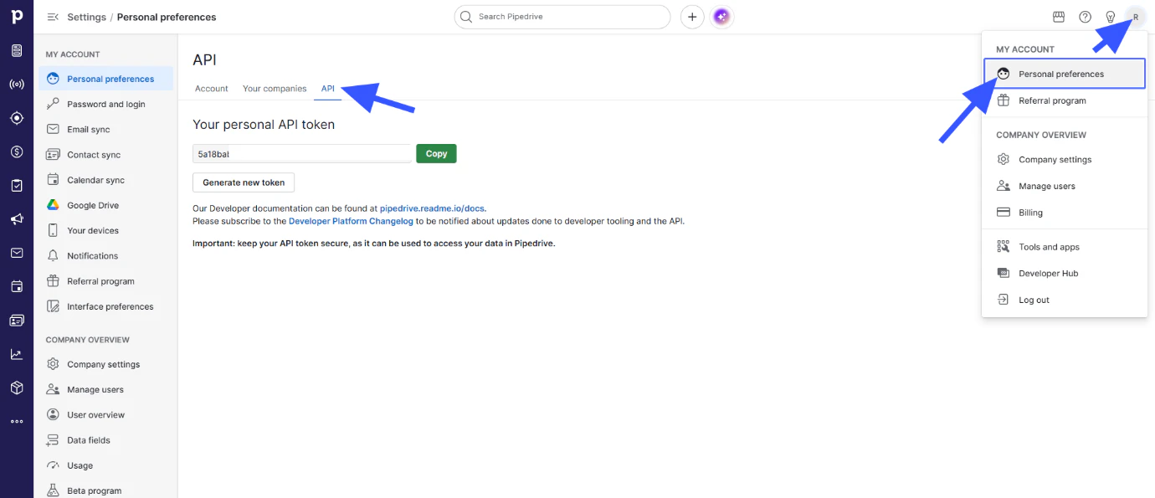Choose Manage users in account dropdown
Screen dimensions: 1155x498
[1065, 186]
